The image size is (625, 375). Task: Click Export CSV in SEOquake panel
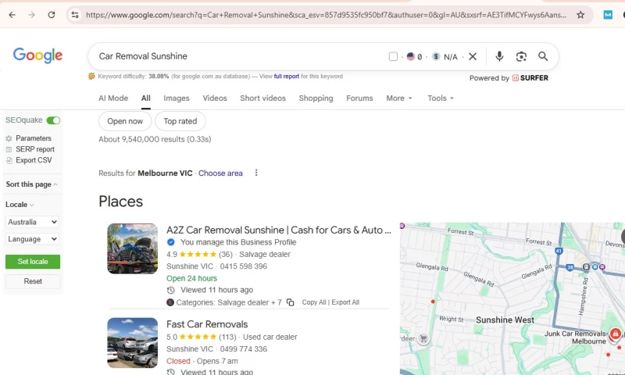point(34,160)
